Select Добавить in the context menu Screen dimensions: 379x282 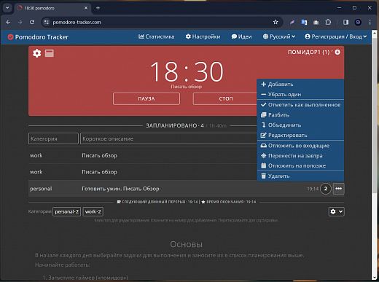300,84
